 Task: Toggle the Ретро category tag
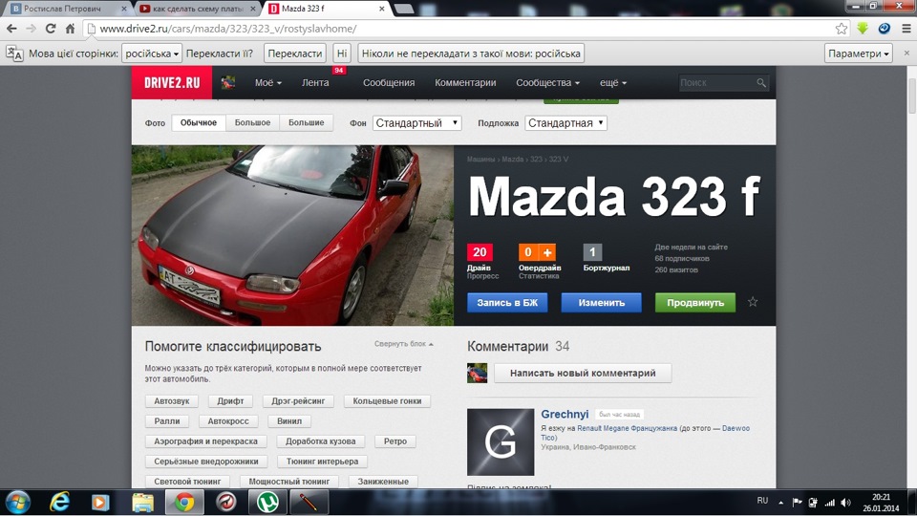(x=395, y=441)
